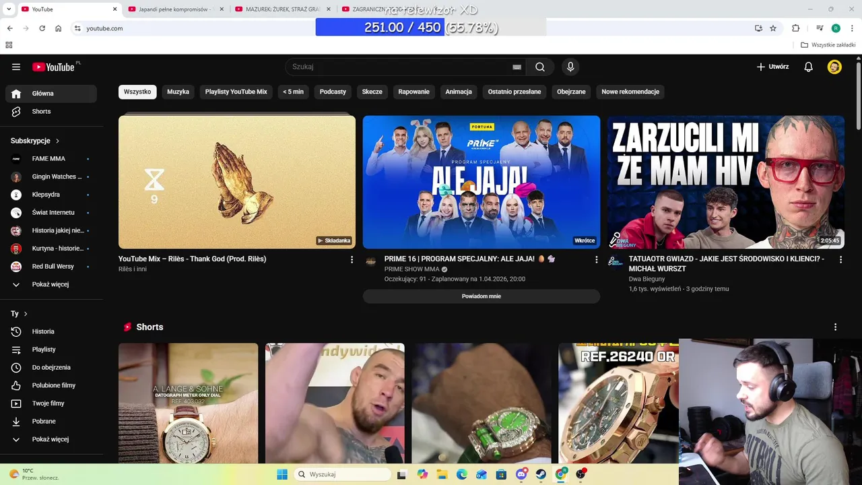Select the Podcasty filter chip
This screenshot has height=485, width=862.
(333, 92)
